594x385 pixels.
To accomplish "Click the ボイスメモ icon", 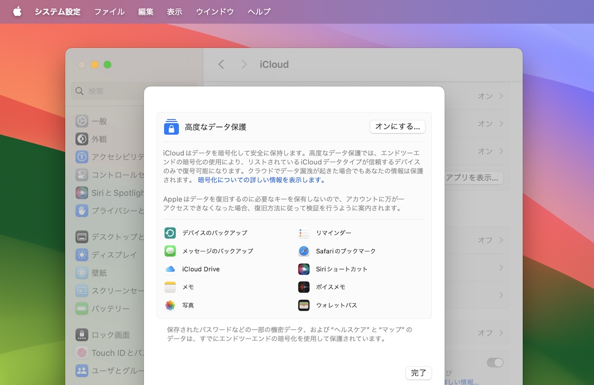I will [304, 287].
